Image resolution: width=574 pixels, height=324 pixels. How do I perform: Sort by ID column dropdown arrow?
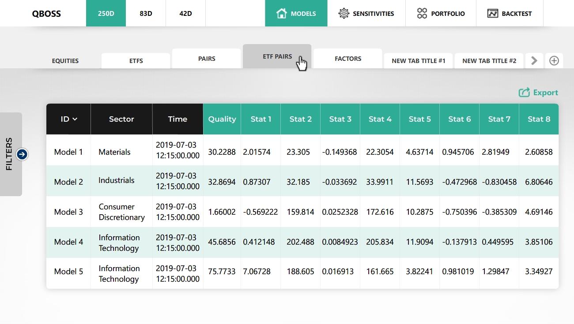[75, 119]
